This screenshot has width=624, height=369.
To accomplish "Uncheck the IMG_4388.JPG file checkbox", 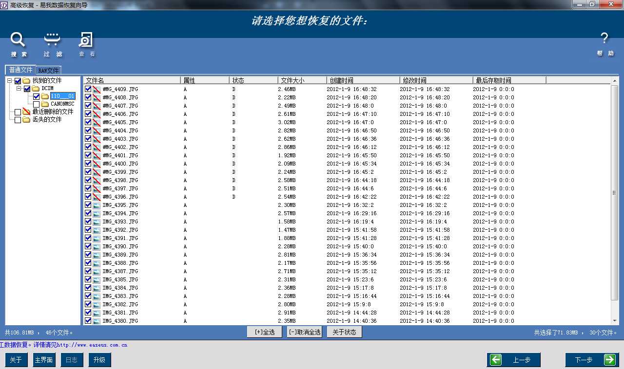I will click(88, 263).
